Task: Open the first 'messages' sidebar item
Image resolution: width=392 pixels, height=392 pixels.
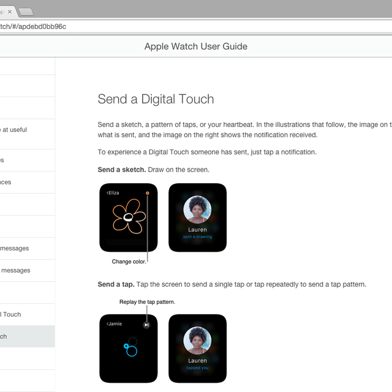Action: [28, 249]
